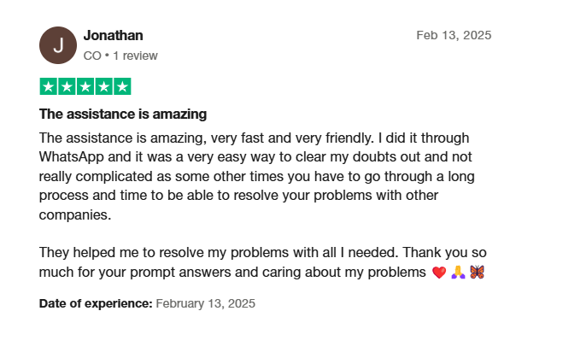
Task: Open the reviewer name Jonathan
Action: point(113,35)
